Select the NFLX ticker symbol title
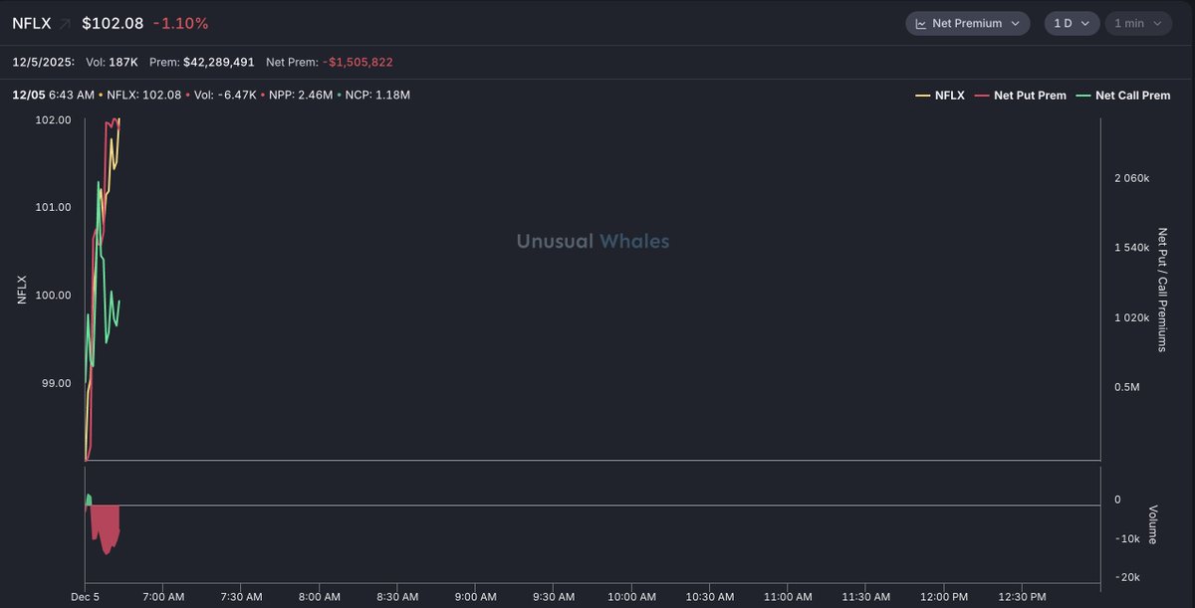The width and height of the screenshot is (1195, 608). 31,23
